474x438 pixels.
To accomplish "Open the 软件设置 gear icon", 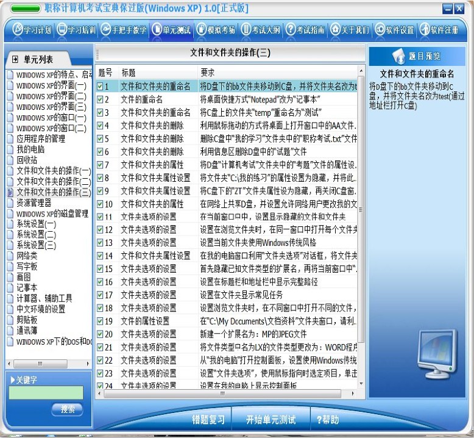I will (380, 30).
